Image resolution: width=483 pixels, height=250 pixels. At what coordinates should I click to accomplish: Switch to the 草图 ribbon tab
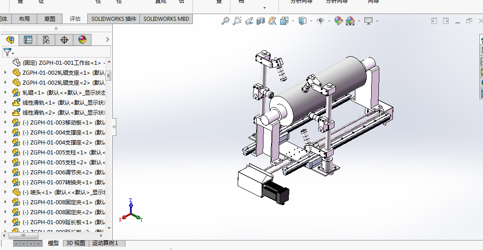pyautogui.click(x=49, y=19)
